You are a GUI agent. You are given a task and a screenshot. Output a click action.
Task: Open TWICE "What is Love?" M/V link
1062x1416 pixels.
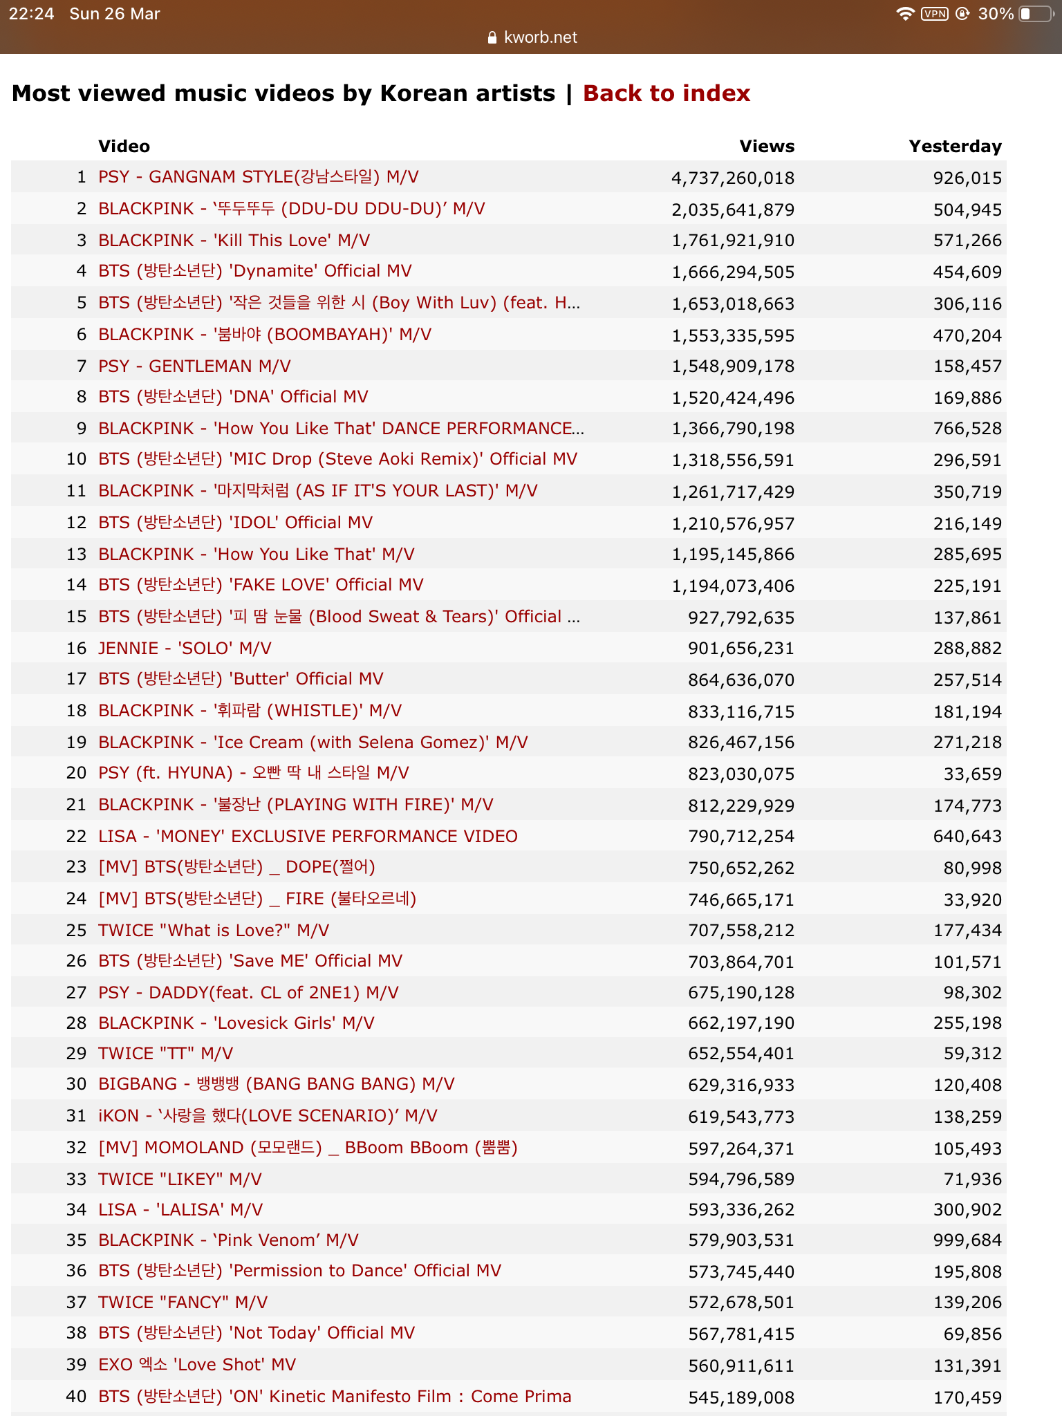tap(214, 931)
